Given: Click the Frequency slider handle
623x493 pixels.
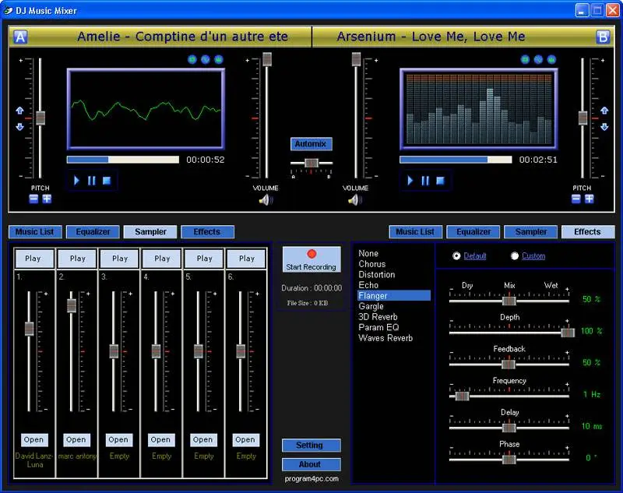Looking at the screenshot, I should (462, 396).
